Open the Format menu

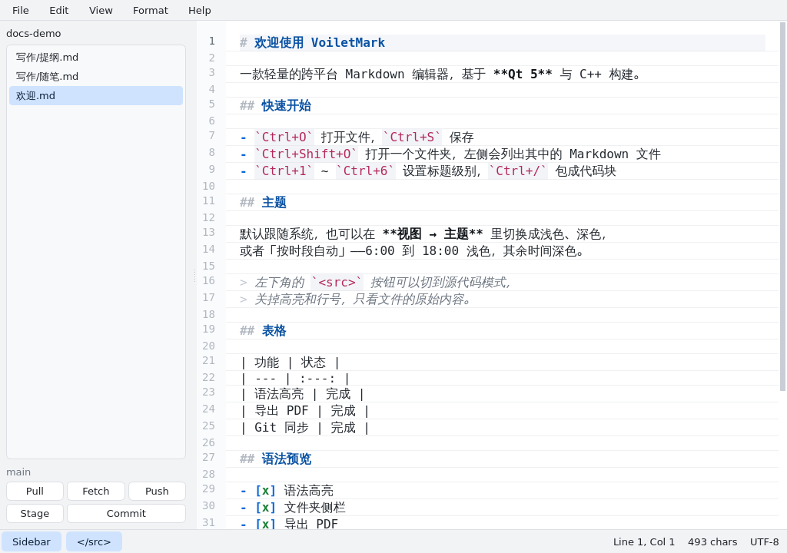[151, 10]
